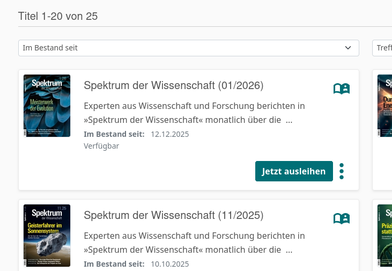The image size is (392, 271).
Task: Click the date '12.12.2025' in first card
Action: tap(169, 134)
